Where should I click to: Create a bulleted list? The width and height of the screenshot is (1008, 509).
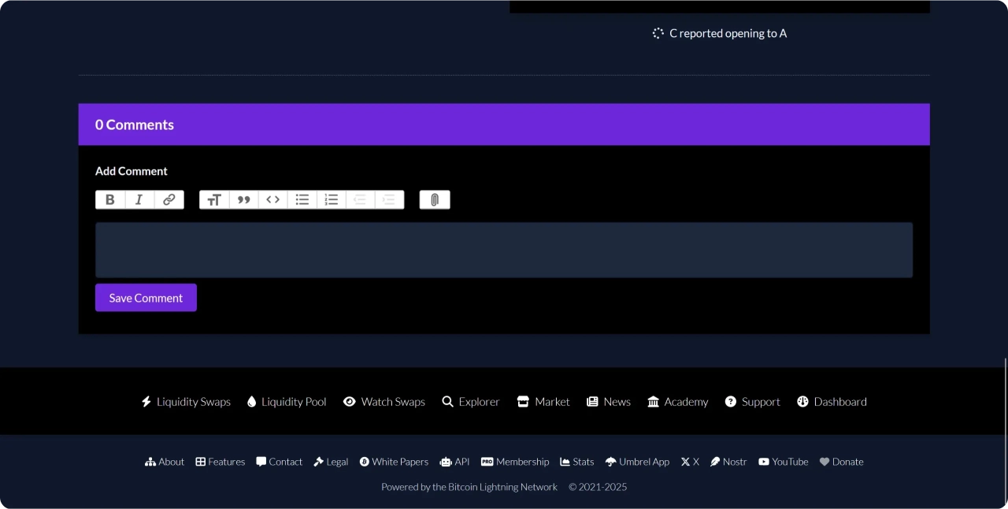click(302, 200)
